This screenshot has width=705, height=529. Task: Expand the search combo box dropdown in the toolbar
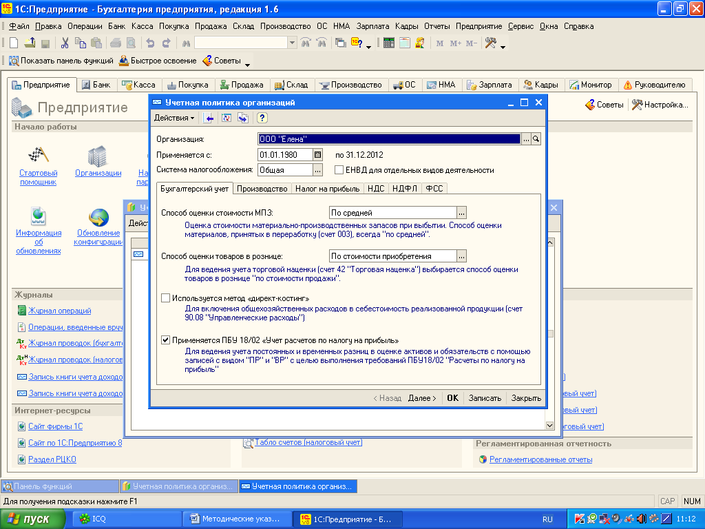tap(292, 43)
